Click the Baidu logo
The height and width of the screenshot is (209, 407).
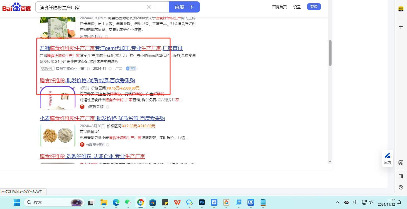[x=17, y=7]
